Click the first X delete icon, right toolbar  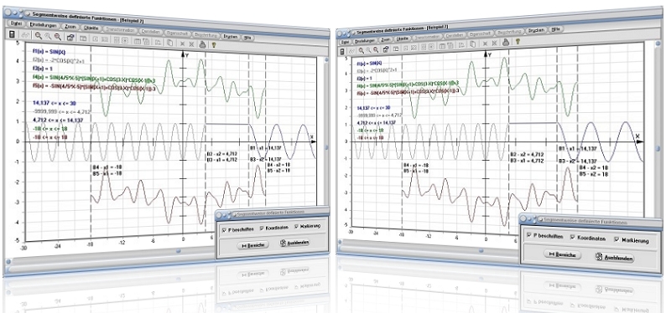[x=485, y=44]
